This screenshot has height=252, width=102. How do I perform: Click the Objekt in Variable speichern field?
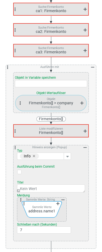(x=51, y=84)
